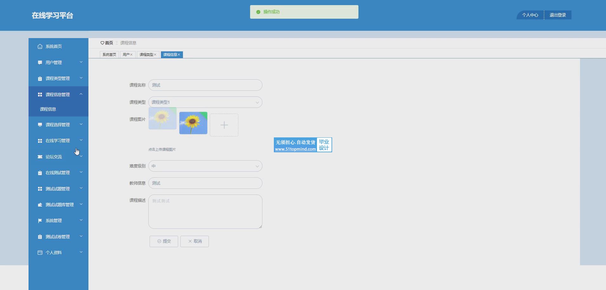Viewport: 606px width, 290px height.
Task: Switch to the 系统首页 tab
Action: pos(109,55)
